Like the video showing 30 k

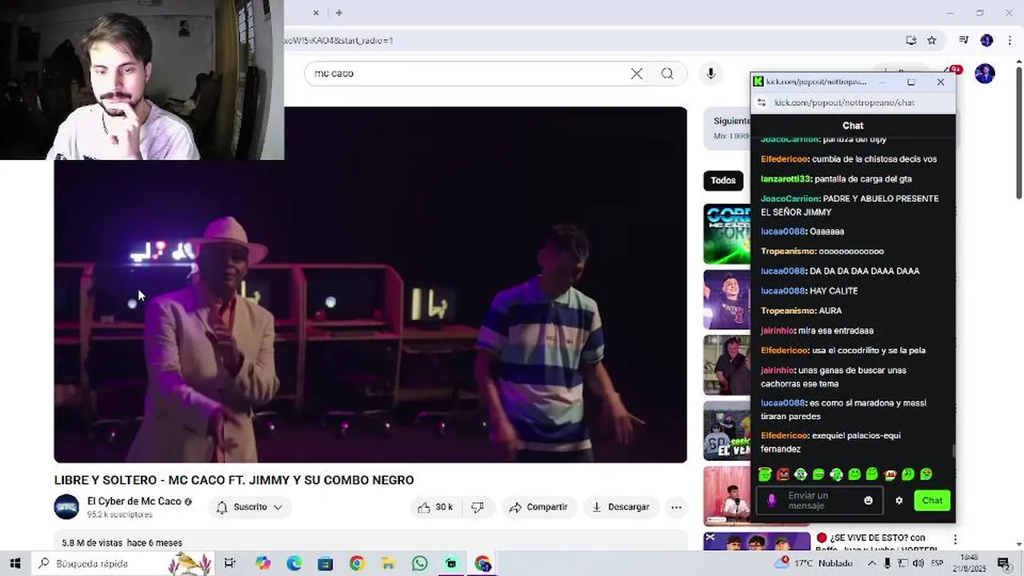click(436, 507)
